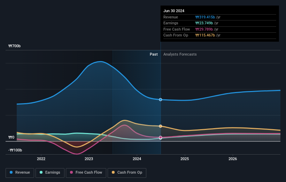Click the 2022 x-axis label
The width and height of the screenshot is (286, 182).
click(x=41, y=159)
